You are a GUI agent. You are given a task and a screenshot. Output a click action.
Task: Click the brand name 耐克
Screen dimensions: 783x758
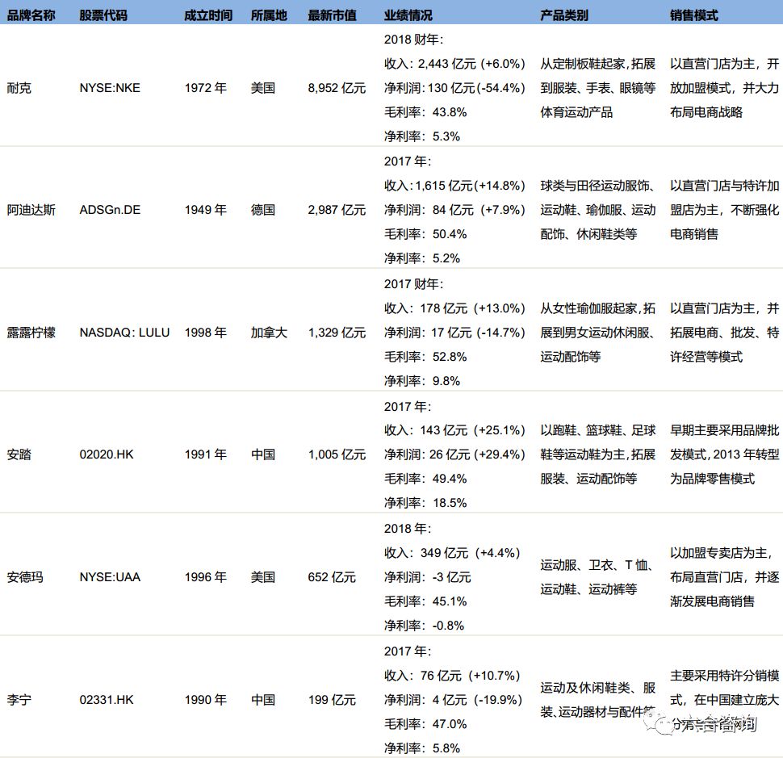tap(19, 88)
